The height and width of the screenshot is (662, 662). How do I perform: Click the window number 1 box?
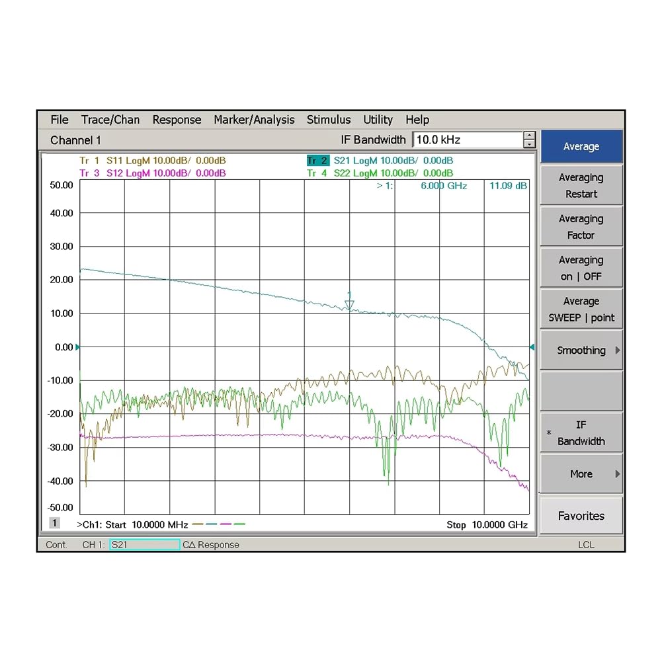click(x=54, y=523)
